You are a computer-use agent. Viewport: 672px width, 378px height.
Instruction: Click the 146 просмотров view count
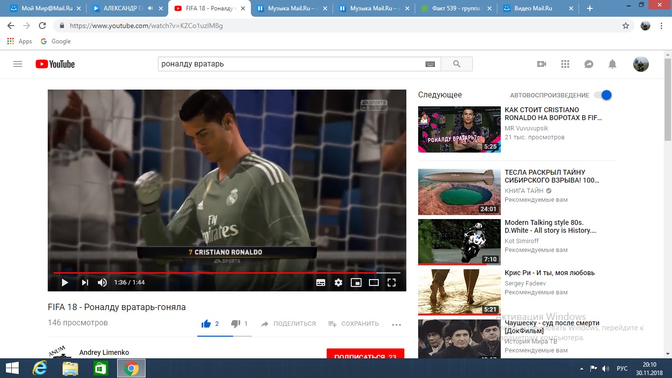click(x=78, y=323)
